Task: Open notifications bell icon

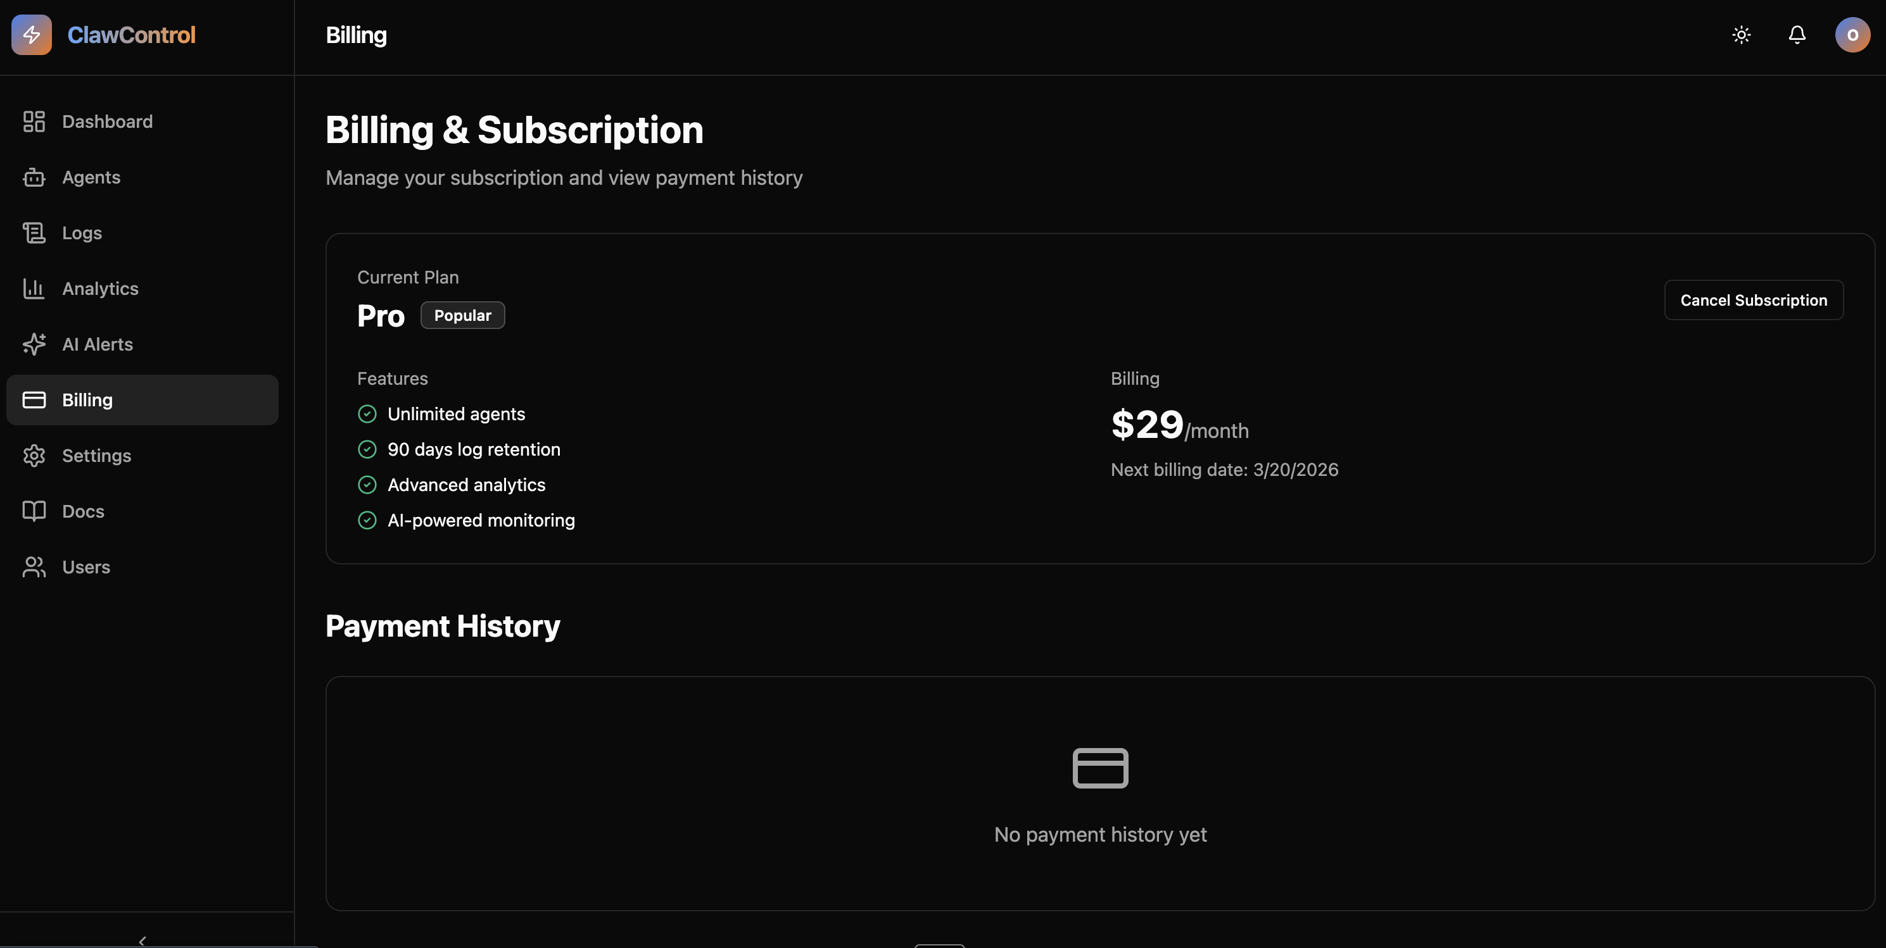Action: pyautogui.click(x=1797, y=34)
